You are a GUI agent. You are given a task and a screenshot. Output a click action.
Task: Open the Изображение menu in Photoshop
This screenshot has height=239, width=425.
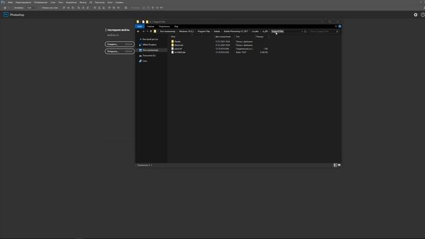tap(41, 3)
